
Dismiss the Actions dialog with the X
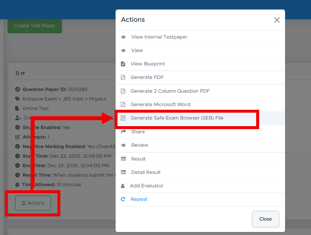click(277, 20)
